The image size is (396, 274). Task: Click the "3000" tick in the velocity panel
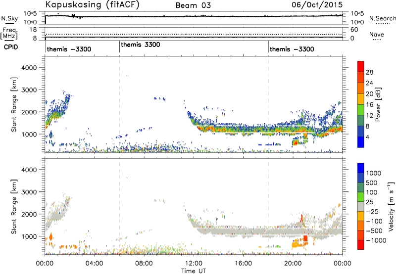[x=29, y=192]
